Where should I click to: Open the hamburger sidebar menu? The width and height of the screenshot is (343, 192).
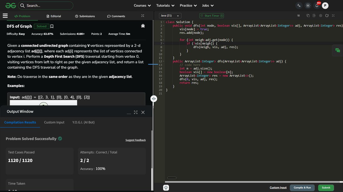[5, 16]
